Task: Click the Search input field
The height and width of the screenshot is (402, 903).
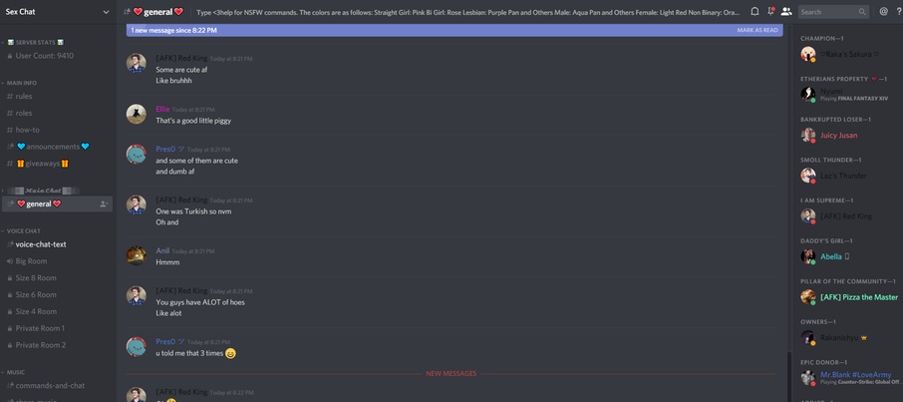Action: point(827,12)
